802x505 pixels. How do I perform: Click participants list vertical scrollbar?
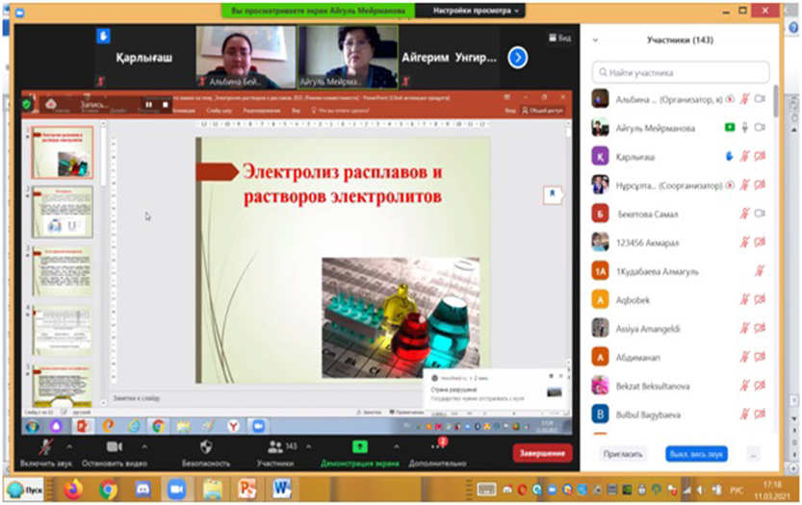pos(775,102)
